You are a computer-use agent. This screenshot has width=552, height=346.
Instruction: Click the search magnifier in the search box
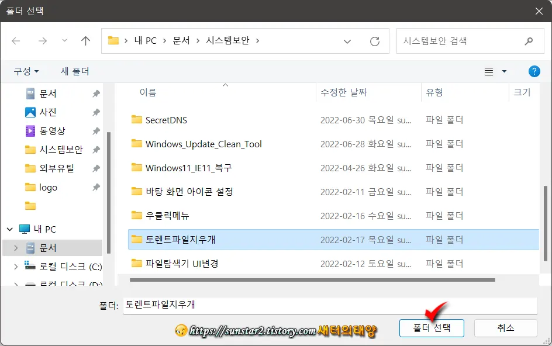(x=529, y=41)
